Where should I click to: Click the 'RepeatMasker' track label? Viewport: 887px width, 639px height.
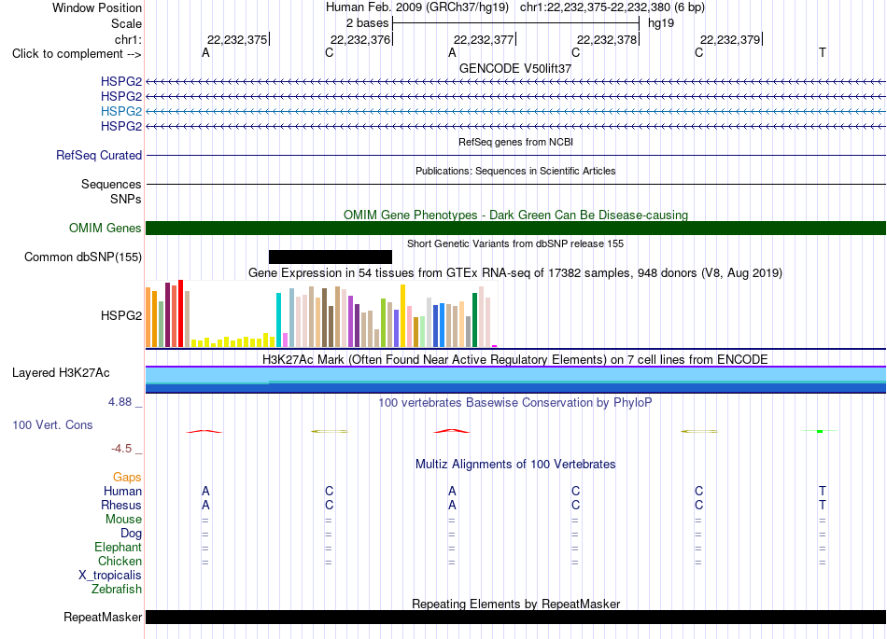pos(103,617)
